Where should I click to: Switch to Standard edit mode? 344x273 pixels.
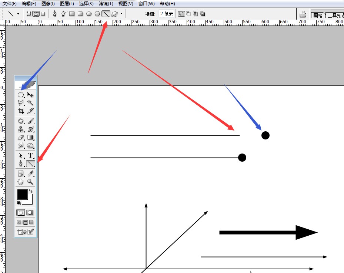[x=21, y=213]
